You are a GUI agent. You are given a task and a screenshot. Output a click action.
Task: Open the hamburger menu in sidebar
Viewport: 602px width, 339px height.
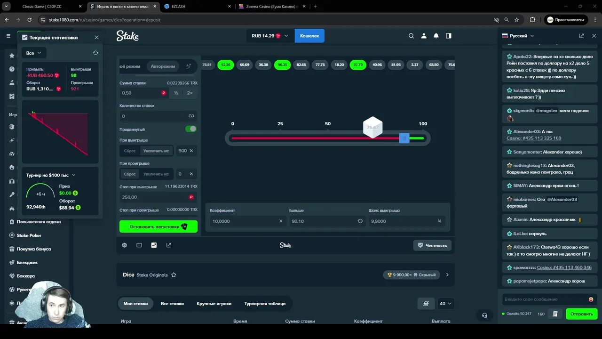tap(8, 36)
